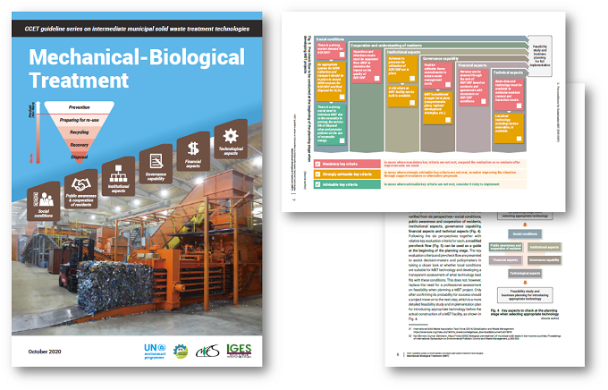This screenshot has height=390, width=608.
Task: Click the CCET circular logo
Action: (x=182, y=352)
